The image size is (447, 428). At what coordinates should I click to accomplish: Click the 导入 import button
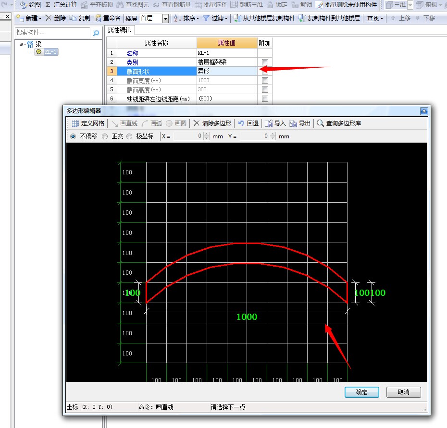pyautogui.click(x=275, y=123)
